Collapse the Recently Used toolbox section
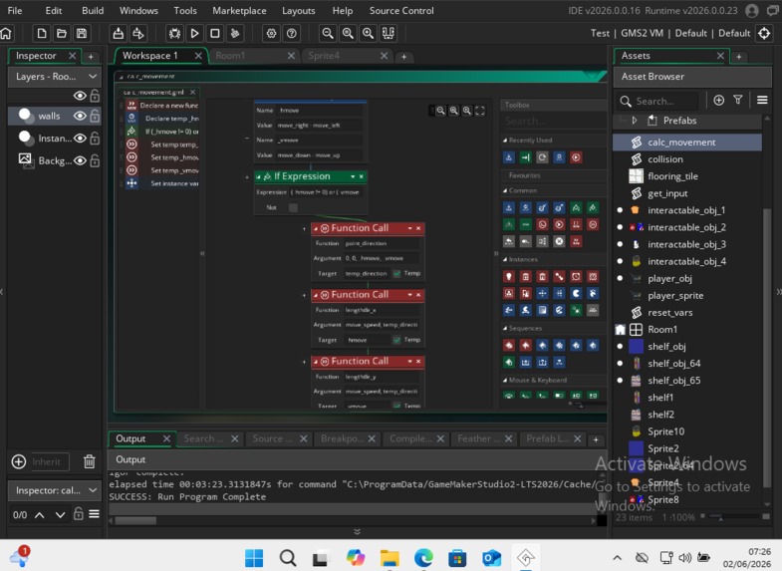The image size is (782, 571). pos(505,141)
